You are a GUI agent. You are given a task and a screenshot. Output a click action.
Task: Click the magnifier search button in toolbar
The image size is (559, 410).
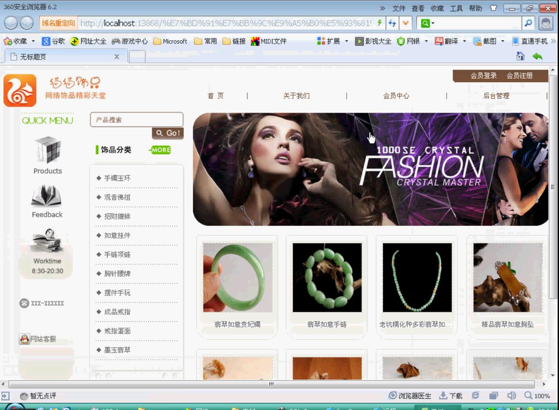(x=528, y=23)
